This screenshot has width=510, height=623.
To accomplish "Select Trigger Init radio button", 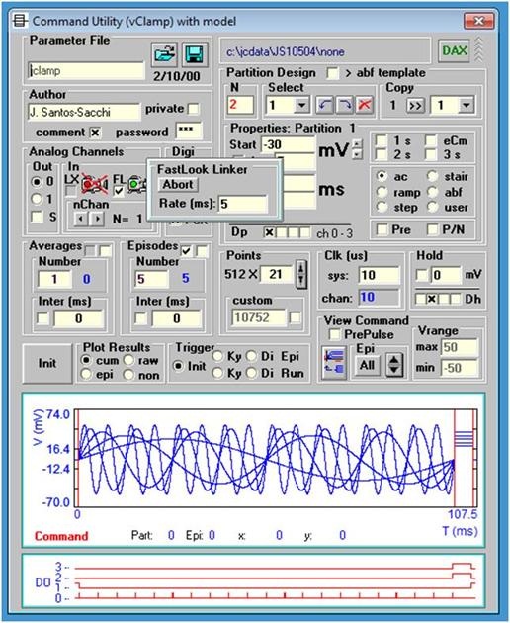I will click(178, 366).
